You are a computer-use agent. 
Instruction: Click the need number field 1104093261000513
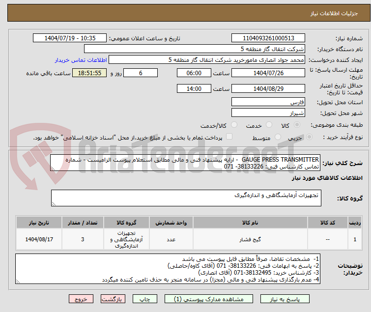tap(268, 38)
